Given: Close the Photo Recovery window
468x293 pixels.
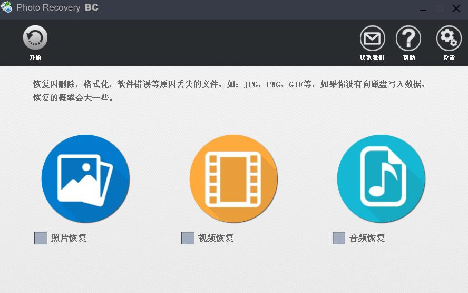Looking at the screenshot, I should [456, 8].
